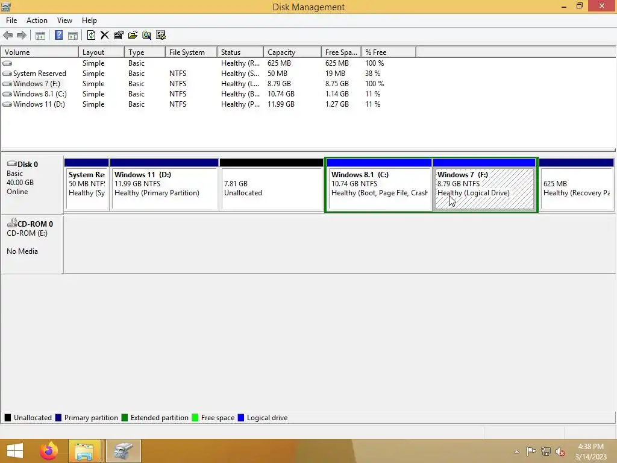
Task: Click '50 MB' capacity cell
Action: coord(277,73)
